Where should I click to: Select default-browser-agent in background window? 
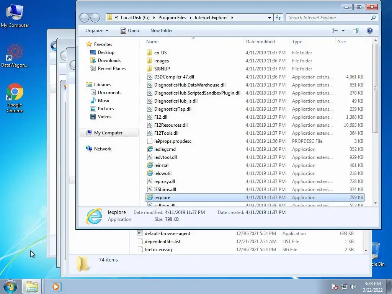point(167,234)
